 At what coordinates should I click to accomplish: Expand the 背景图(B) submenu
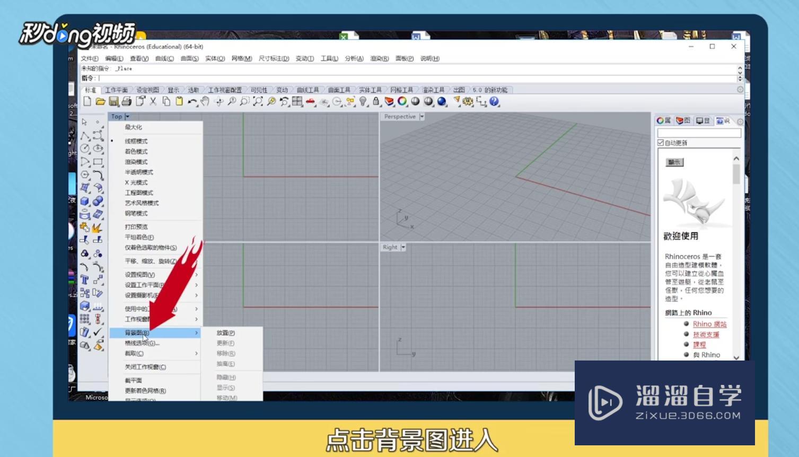click(x=156, y=333)
